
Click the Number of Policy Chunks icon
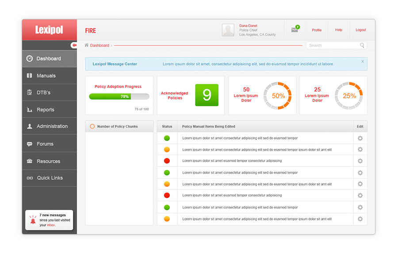(x=92, y=126)
